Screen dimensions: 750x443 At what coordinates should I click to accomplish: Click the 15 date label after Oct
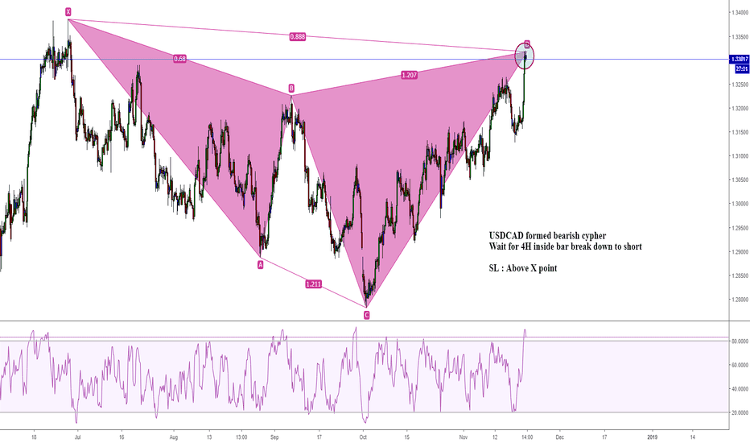[407, 437]
